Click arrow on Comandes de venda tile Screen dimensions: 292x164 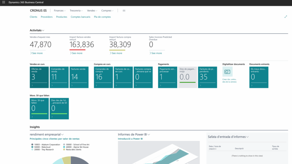pyautogui.click(x=52, y=85)
